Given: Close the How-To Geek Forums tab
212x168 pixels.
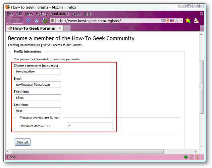Looking at the screenshot, I should (60, 28).
